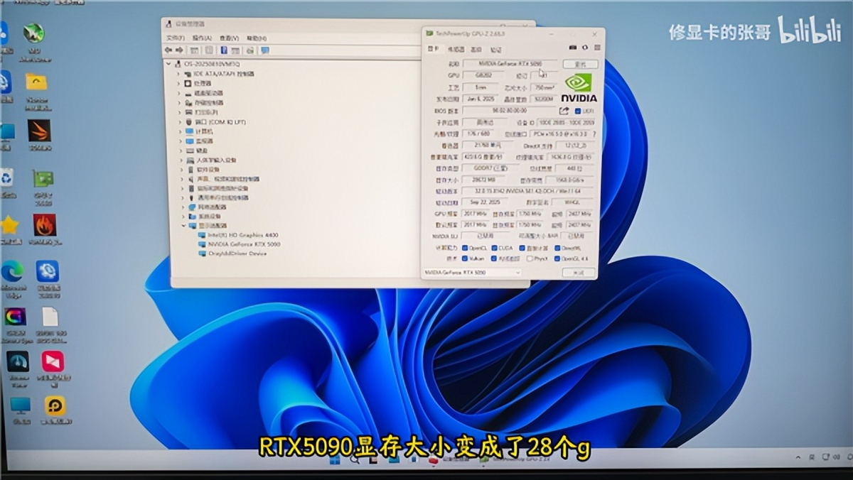
Task: Collapse the display adapters node
Action: tap(183, 226)
